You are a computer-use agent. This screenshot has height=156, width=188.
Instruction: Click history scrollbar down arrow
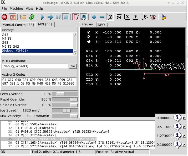pos(75,53)
